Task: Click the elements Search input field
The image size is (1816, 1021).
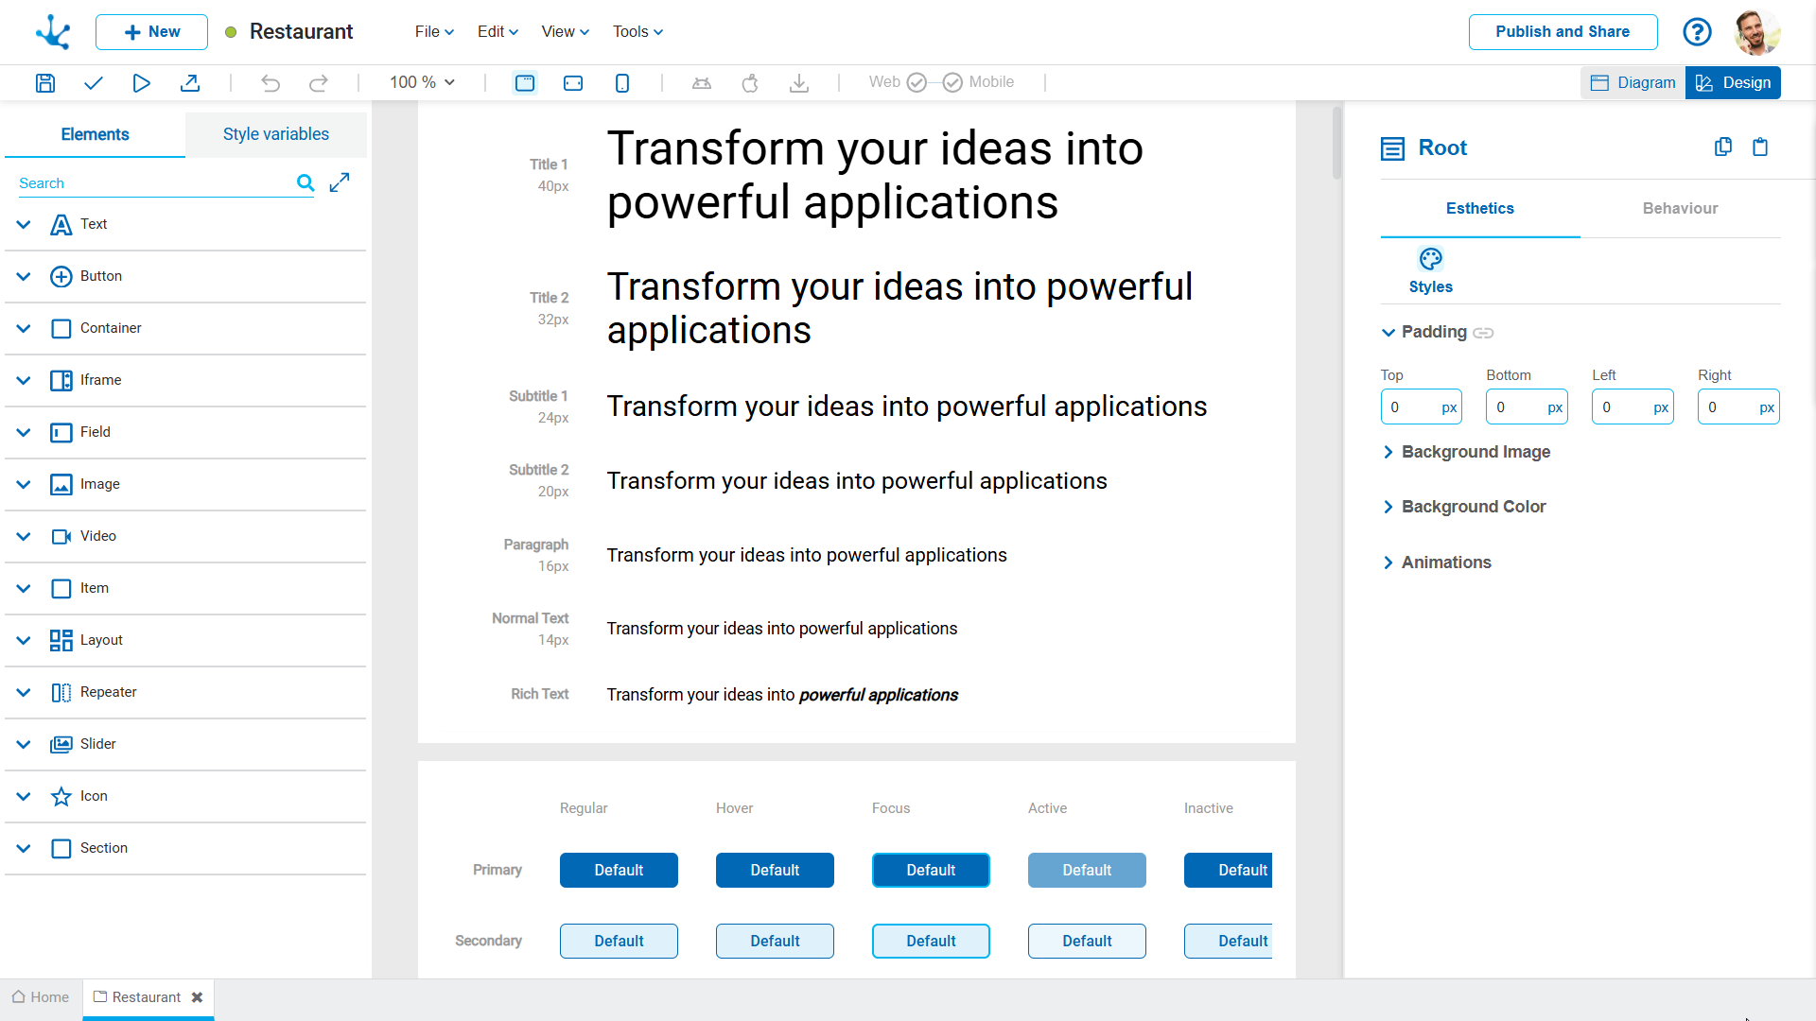Action: coord(151,183)
